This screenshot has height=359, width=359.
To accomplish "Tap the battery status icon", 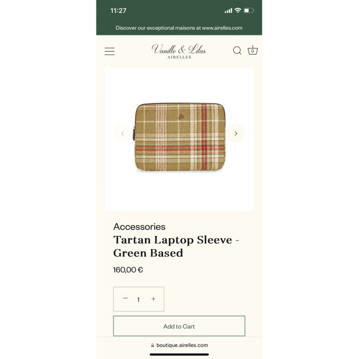I will (249, 11).
